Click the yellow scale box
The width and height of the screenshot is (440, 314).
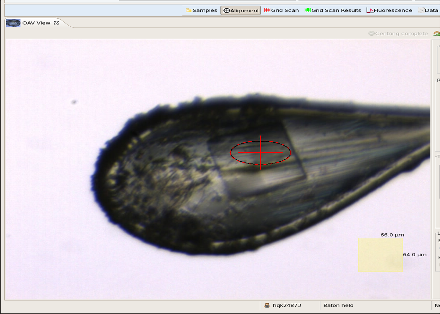[x=380, y=255]
